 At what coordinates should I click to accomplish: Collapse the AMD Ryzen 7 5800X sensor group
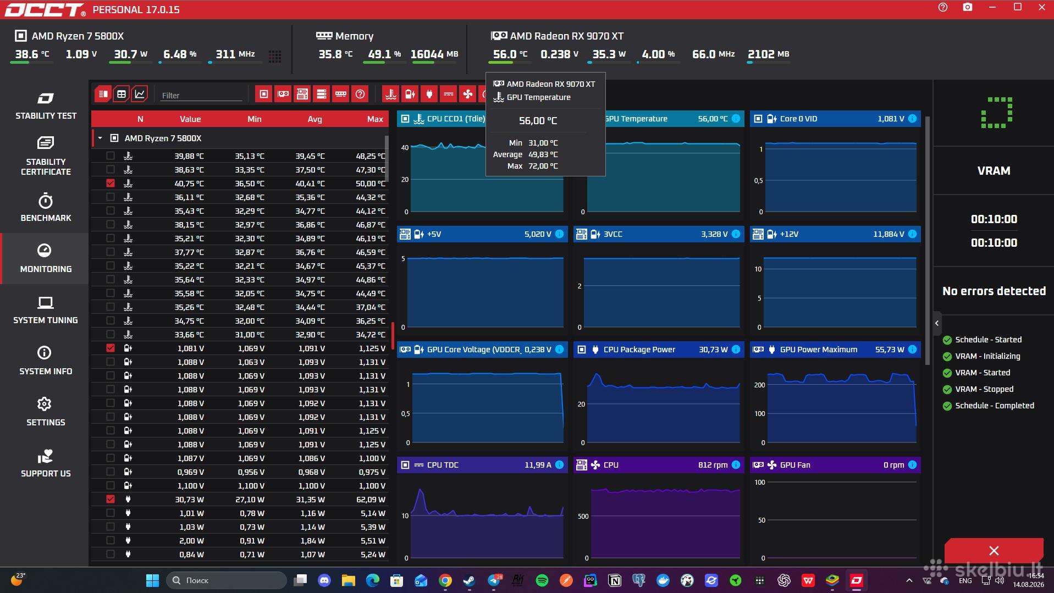[x=100, y=138]
